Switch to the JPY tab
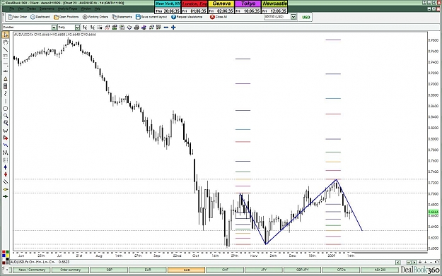This screenshot has height=276, width=442. tap(264, 270)
